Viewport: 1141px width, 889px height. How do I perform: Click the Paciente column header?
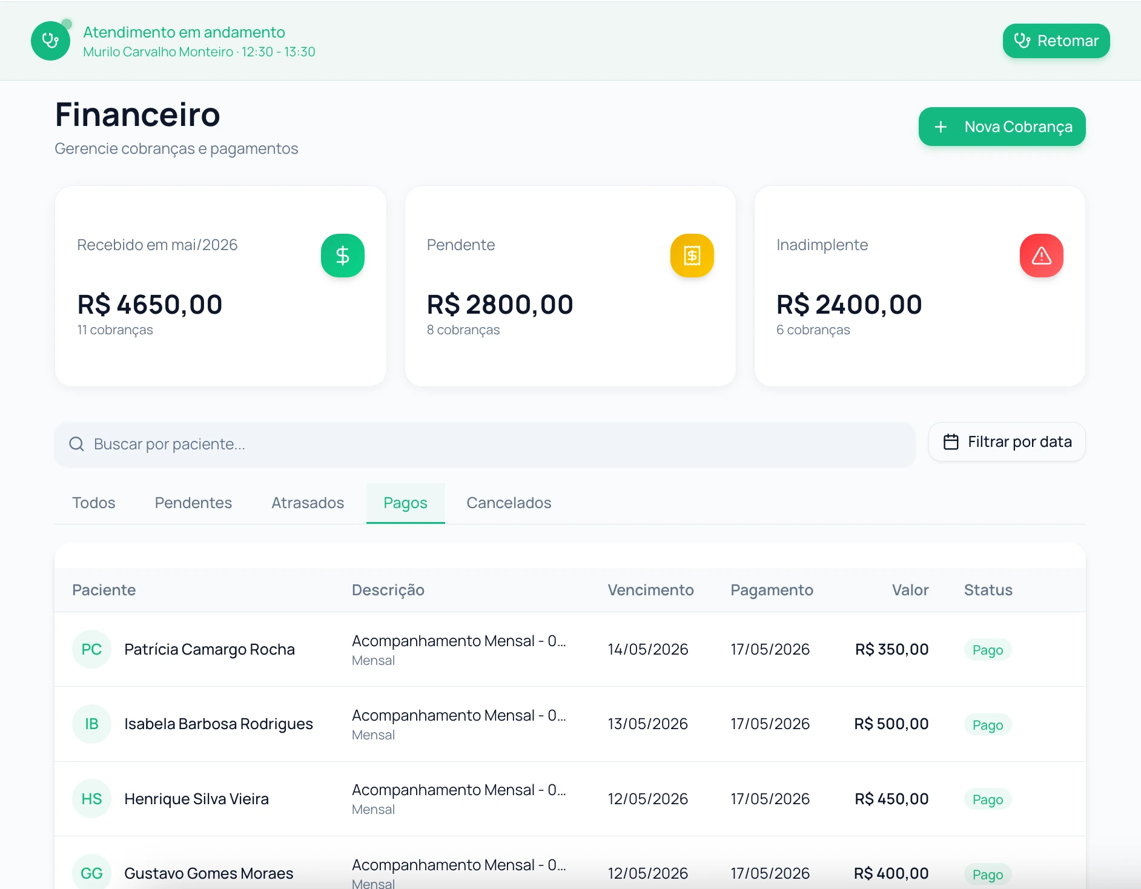point(104,590)
